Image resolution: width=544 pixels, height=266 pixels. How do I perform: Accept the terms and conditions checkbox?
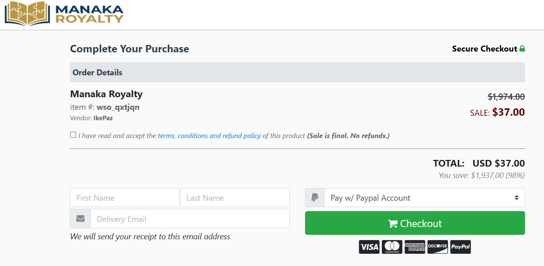pos(73,134)
